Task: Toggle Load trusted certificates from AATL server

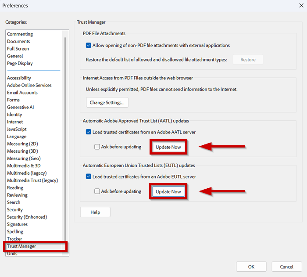Action: coord(89,132)
